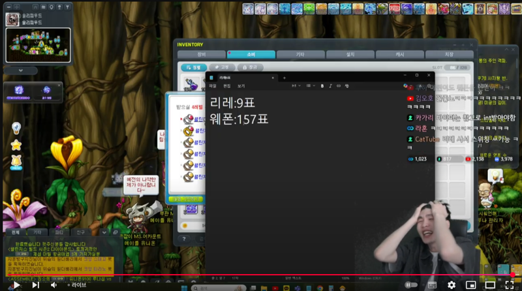Mute the video volume
The height and width of the screenshot is (291, 522).
tap(54, 285)
